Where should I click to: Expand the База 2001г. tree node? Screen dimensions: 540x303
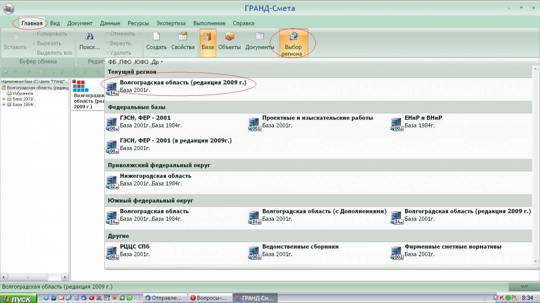(4, 99)
